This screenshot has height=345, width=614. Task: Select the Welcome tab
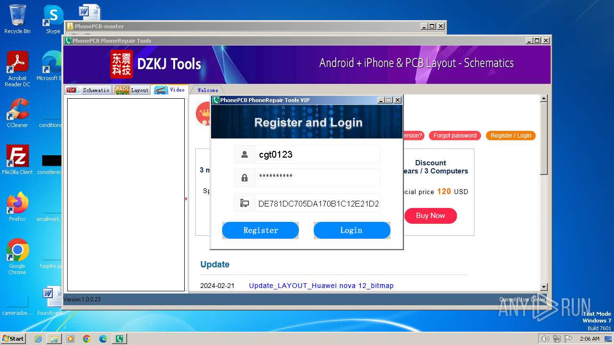208,90
